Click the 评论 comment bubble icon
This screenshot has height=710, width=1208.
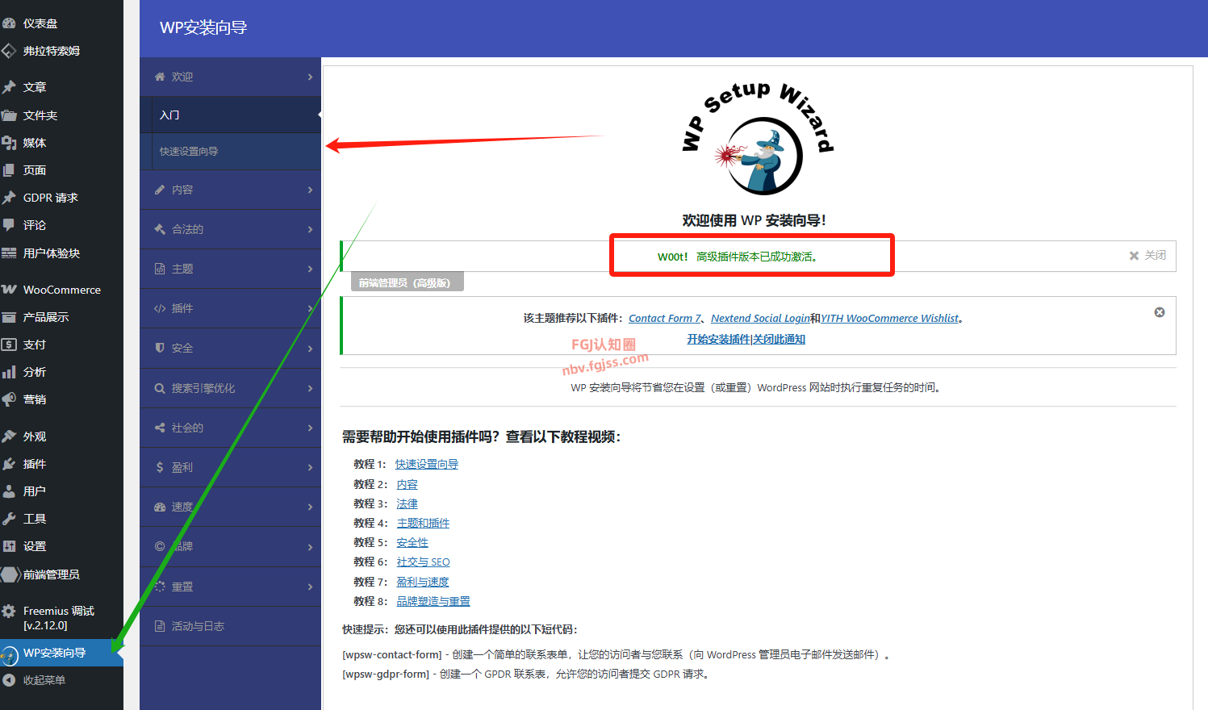[x=9, y=225]
